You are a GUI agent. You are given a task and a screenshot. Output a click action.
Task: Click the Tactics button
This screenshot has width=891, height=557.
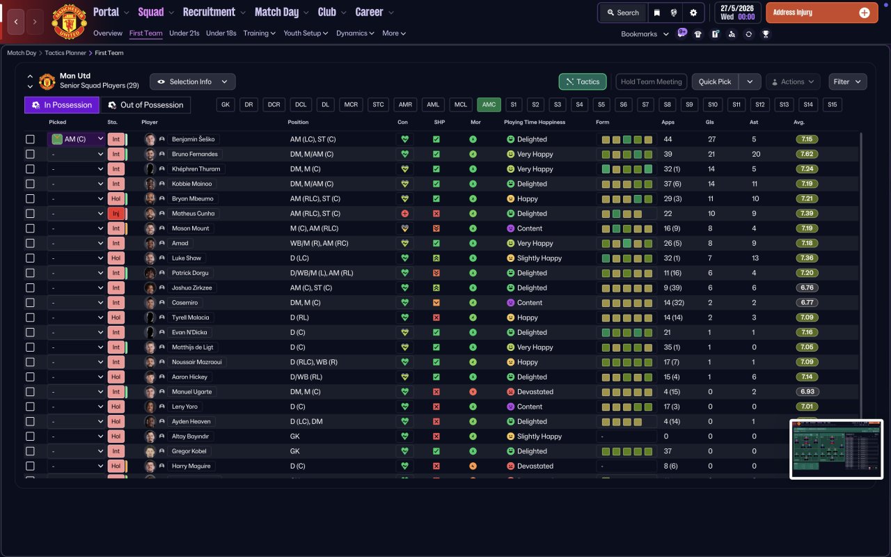tap(583, 81)
